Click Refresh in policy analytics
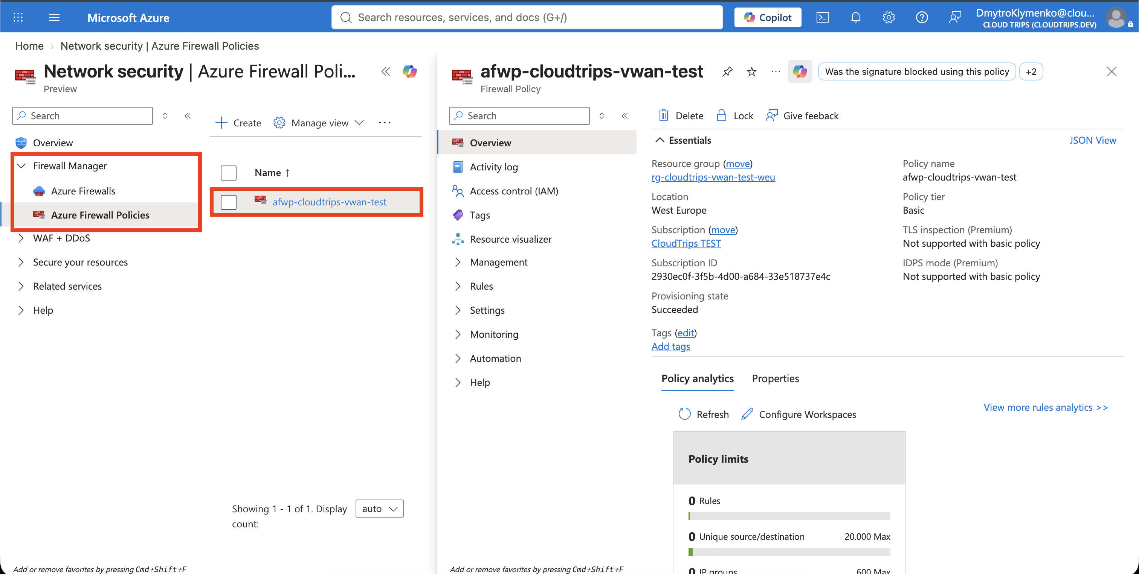Viewport: 1139px width, 574px height. 704,414
